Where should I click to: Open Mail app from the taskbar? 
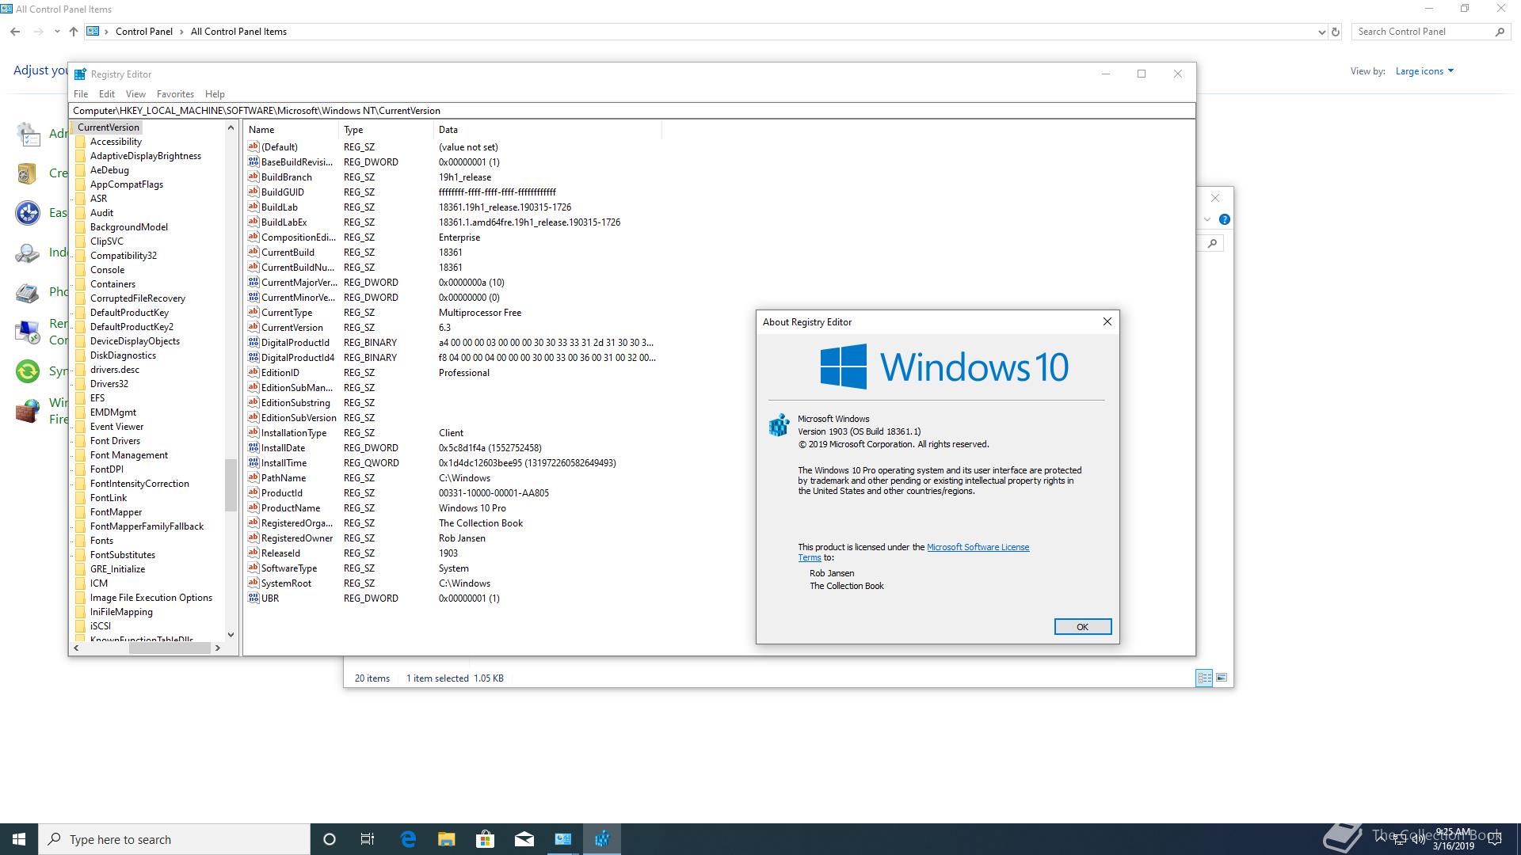pyautogui.click(x=524, y=839)
